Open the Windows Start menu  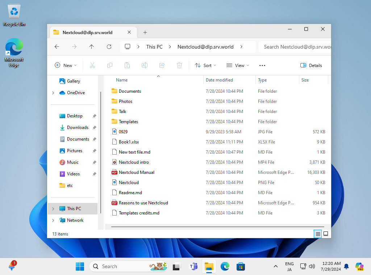point(80,266)
